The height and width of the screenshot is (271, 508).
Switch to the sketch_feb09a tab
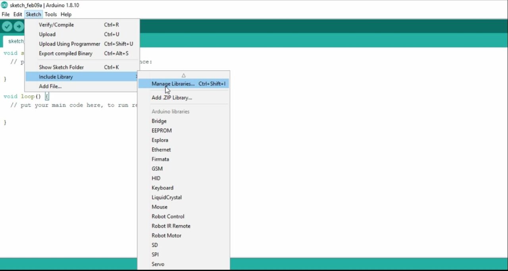pos(14,41)
